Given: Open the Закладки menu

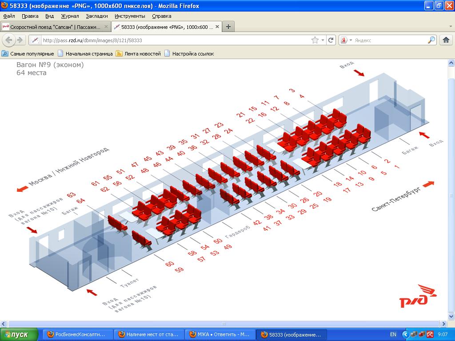Looking at the screenshot, I should click(x=96, y=16).
